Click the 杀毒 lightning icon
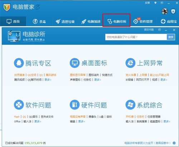The height and width of the screenshot is (147, 179). point(35,21)
